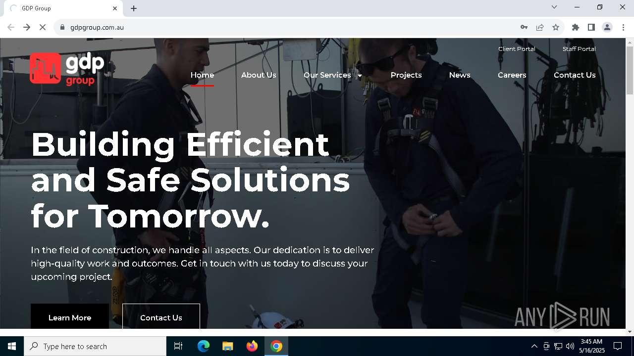Viewport: 634px width, 356px height.
Task: Navigate to Projects page
Action: point(406,75)
